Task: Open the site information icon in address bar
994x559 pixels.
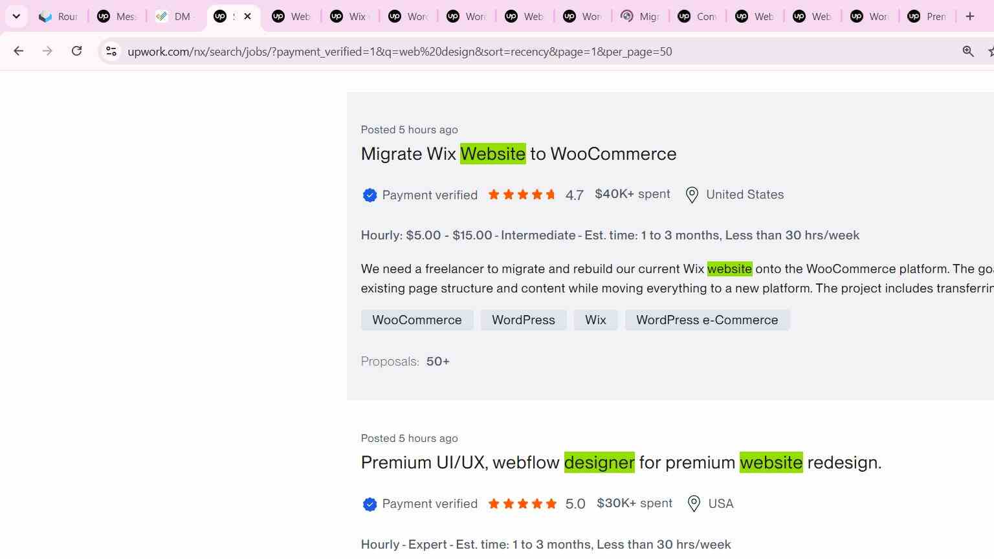Action: point(111,51)
